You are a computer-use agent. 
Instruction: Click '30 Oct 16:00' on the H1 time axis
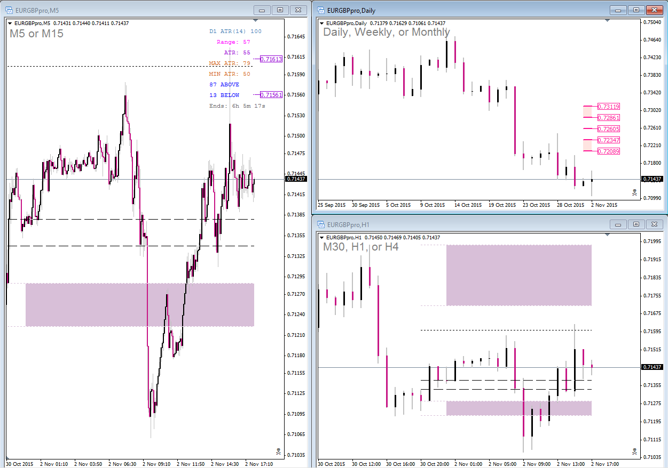(x=400, y=464)
